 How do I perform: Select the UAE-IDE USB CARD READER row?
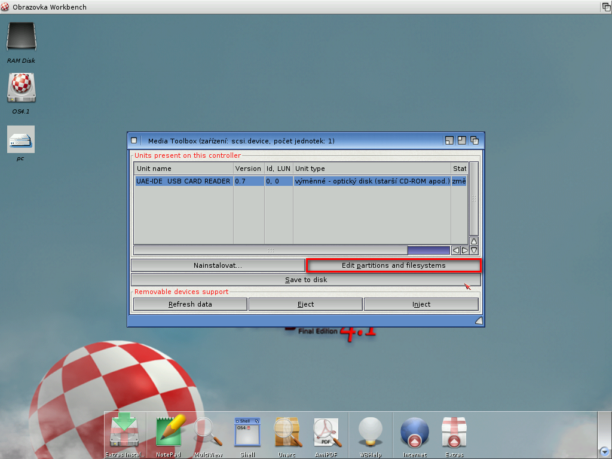pyautogui.click(x=183, y=181)
